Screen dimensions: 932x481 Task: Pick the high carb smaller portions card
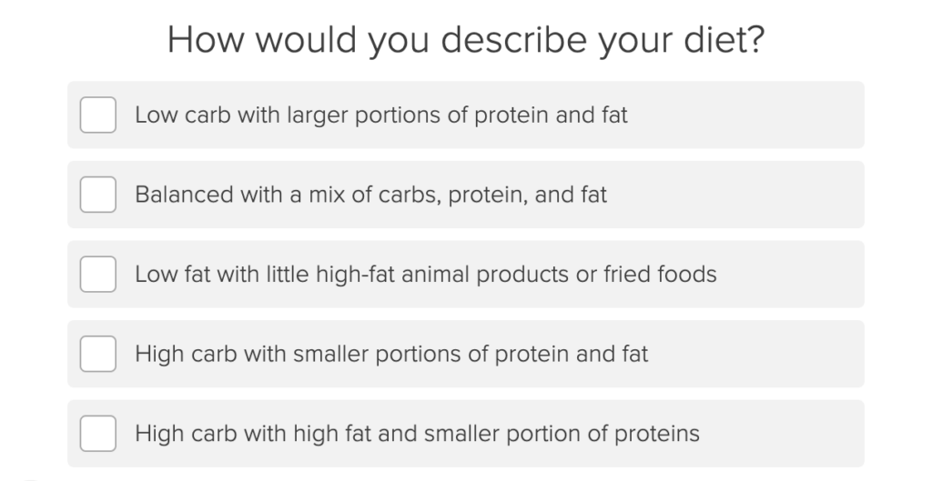pyautogui.click(x=466, y=354)
